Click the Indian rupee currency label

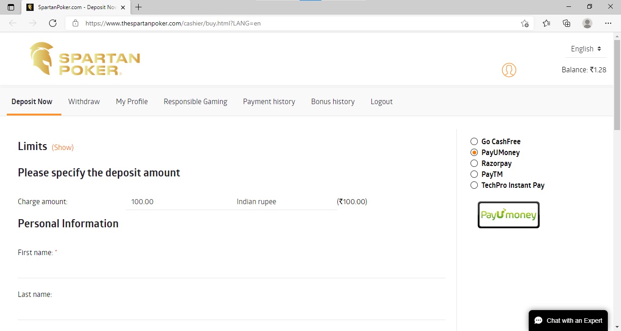click(x=256, y=201)
